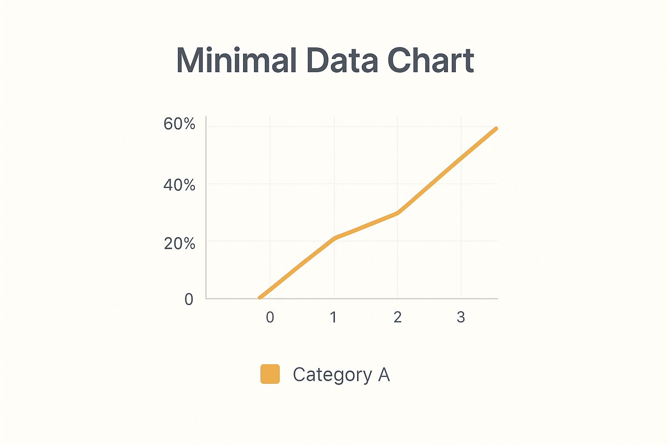The image size is (668, 445).
Task: Click the 0 label on the y-axis
Action: (189, 299)
